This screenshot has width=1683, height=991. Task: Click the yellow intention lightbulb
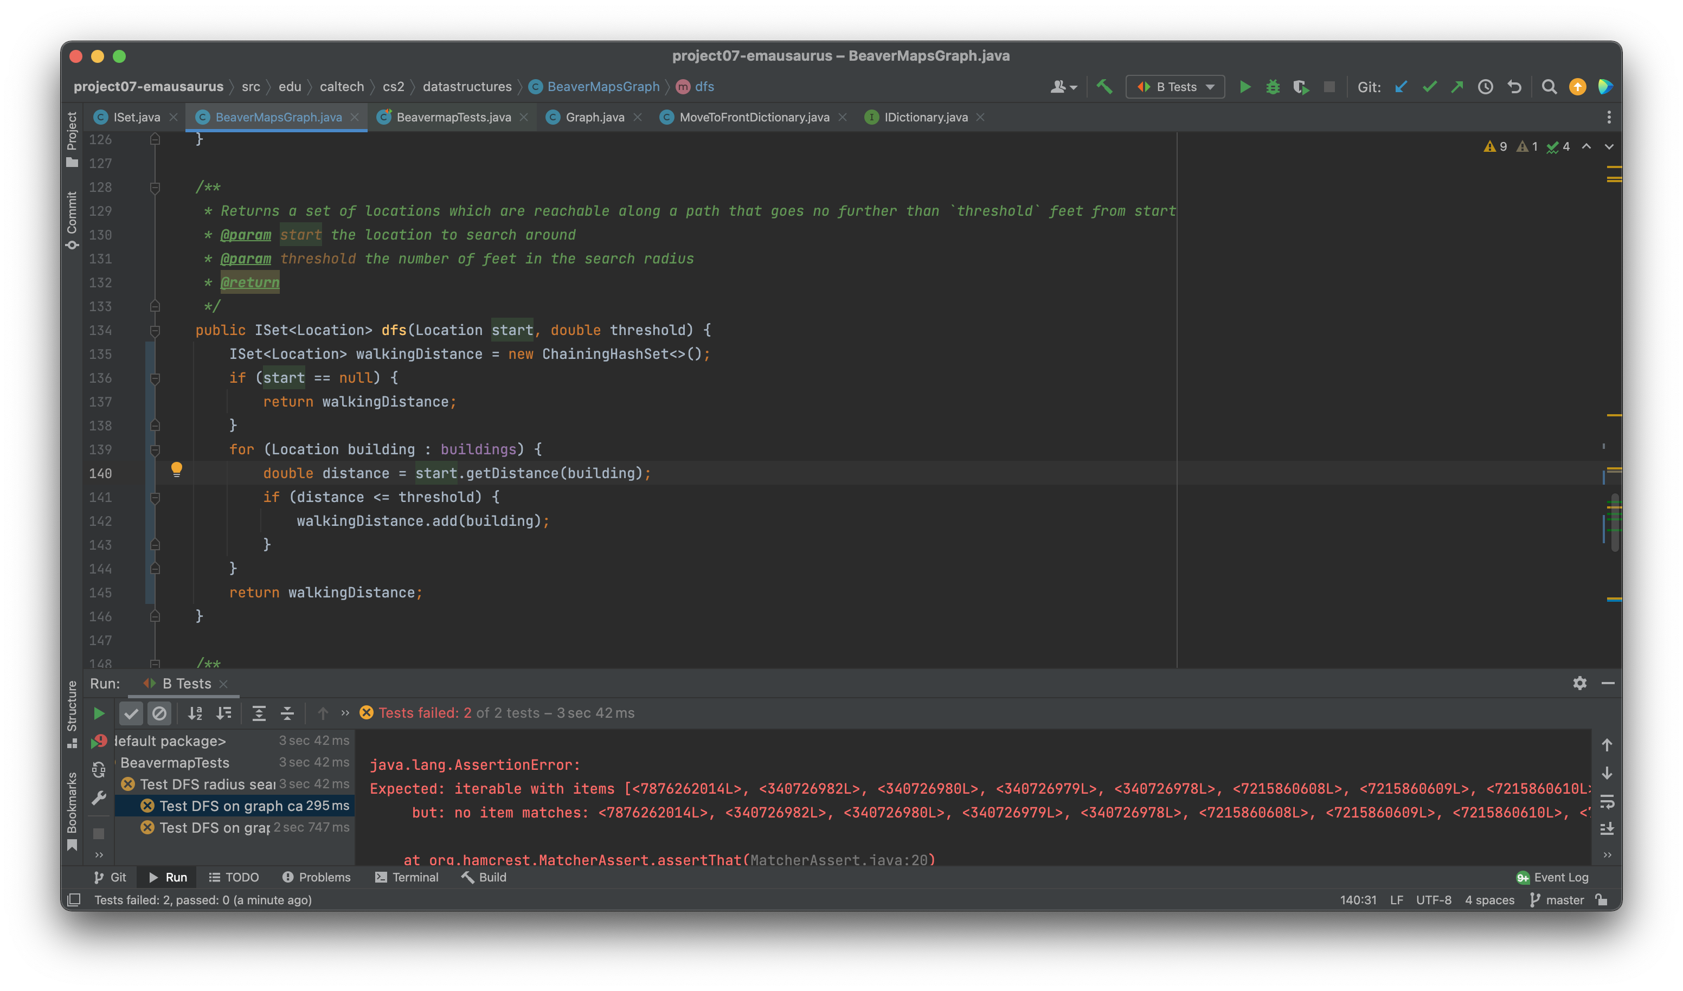pyautogui.click(x=176, y=469)
